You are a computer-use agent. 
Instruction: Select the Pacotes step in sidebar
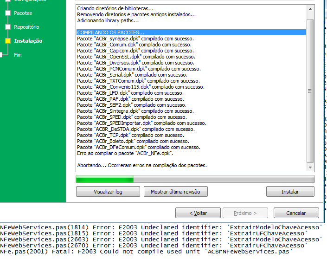pos(23,13)
